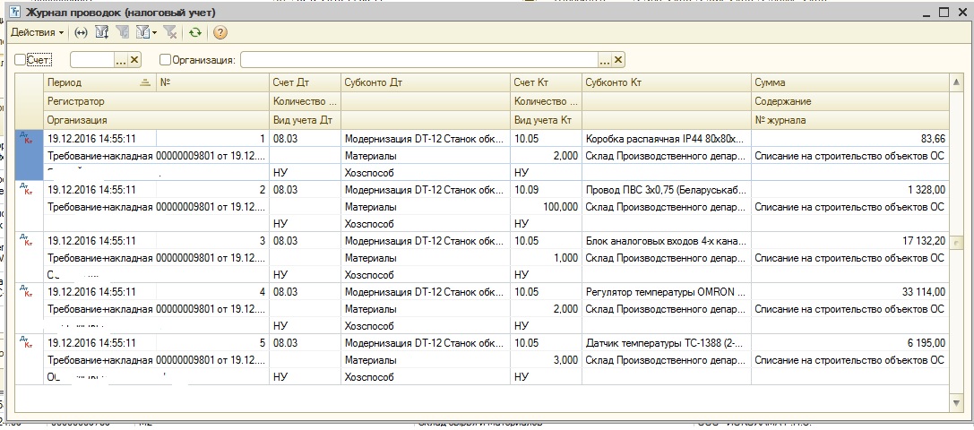Open the filter history dropdown arrow
The width and height of the screenshot is (974, 430).
click(x=155, y=32)
